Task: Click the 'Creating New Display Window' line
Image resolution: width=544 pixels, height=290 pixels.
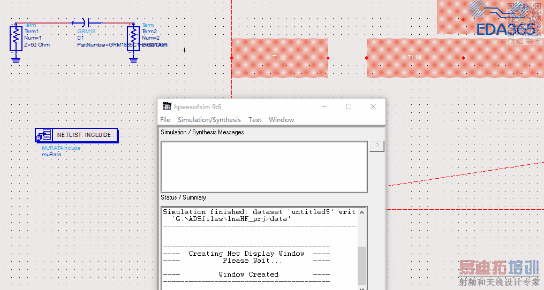Action: 246,254
